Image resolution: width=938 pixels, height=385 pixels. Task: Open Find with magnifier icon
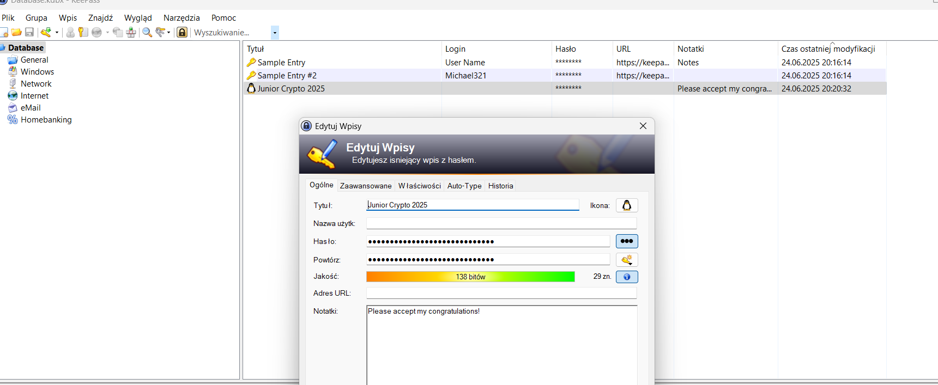pos(147,33)
